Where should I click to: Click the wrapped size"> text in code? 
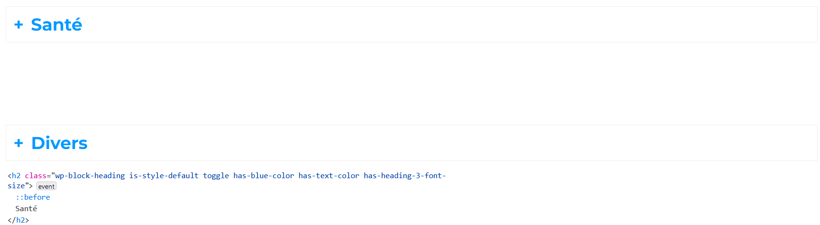[x=20, y=186]
